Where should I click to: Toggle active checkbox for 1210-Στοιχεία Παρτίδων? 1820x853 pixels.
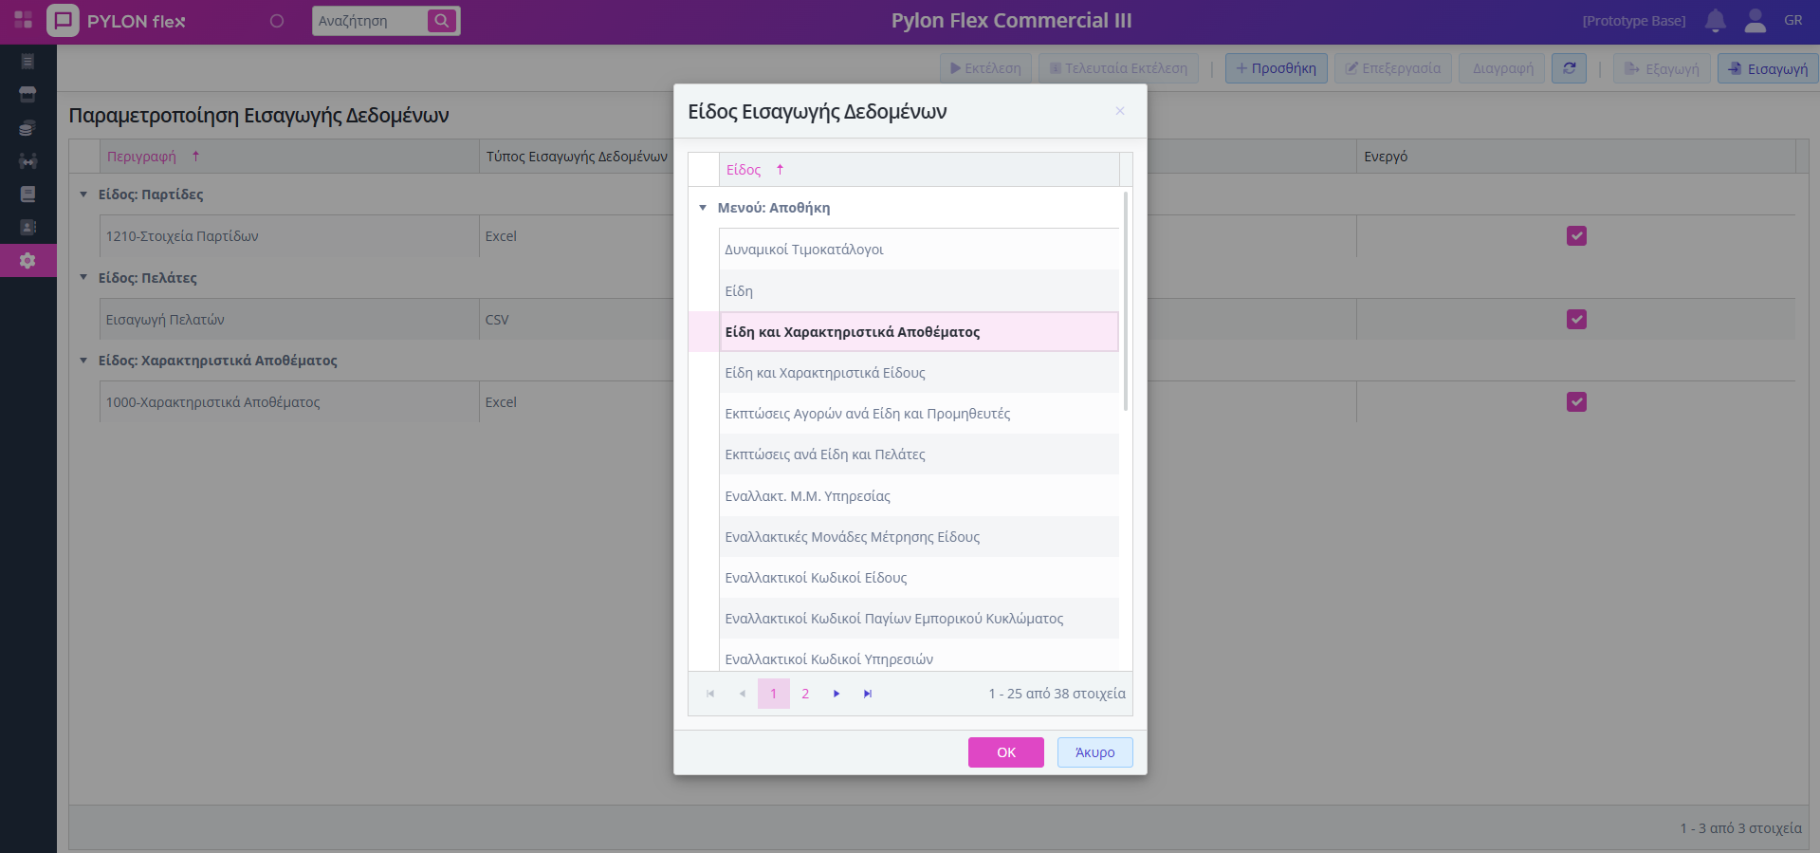coord(1576,236)
